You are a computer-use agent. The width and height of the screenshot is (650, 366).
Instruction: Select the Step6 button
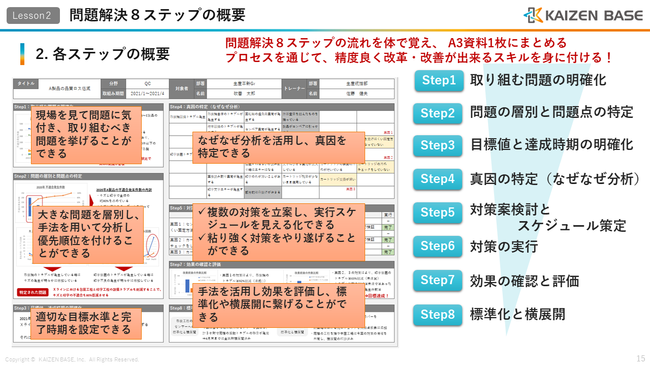click(x=438, y=246)
